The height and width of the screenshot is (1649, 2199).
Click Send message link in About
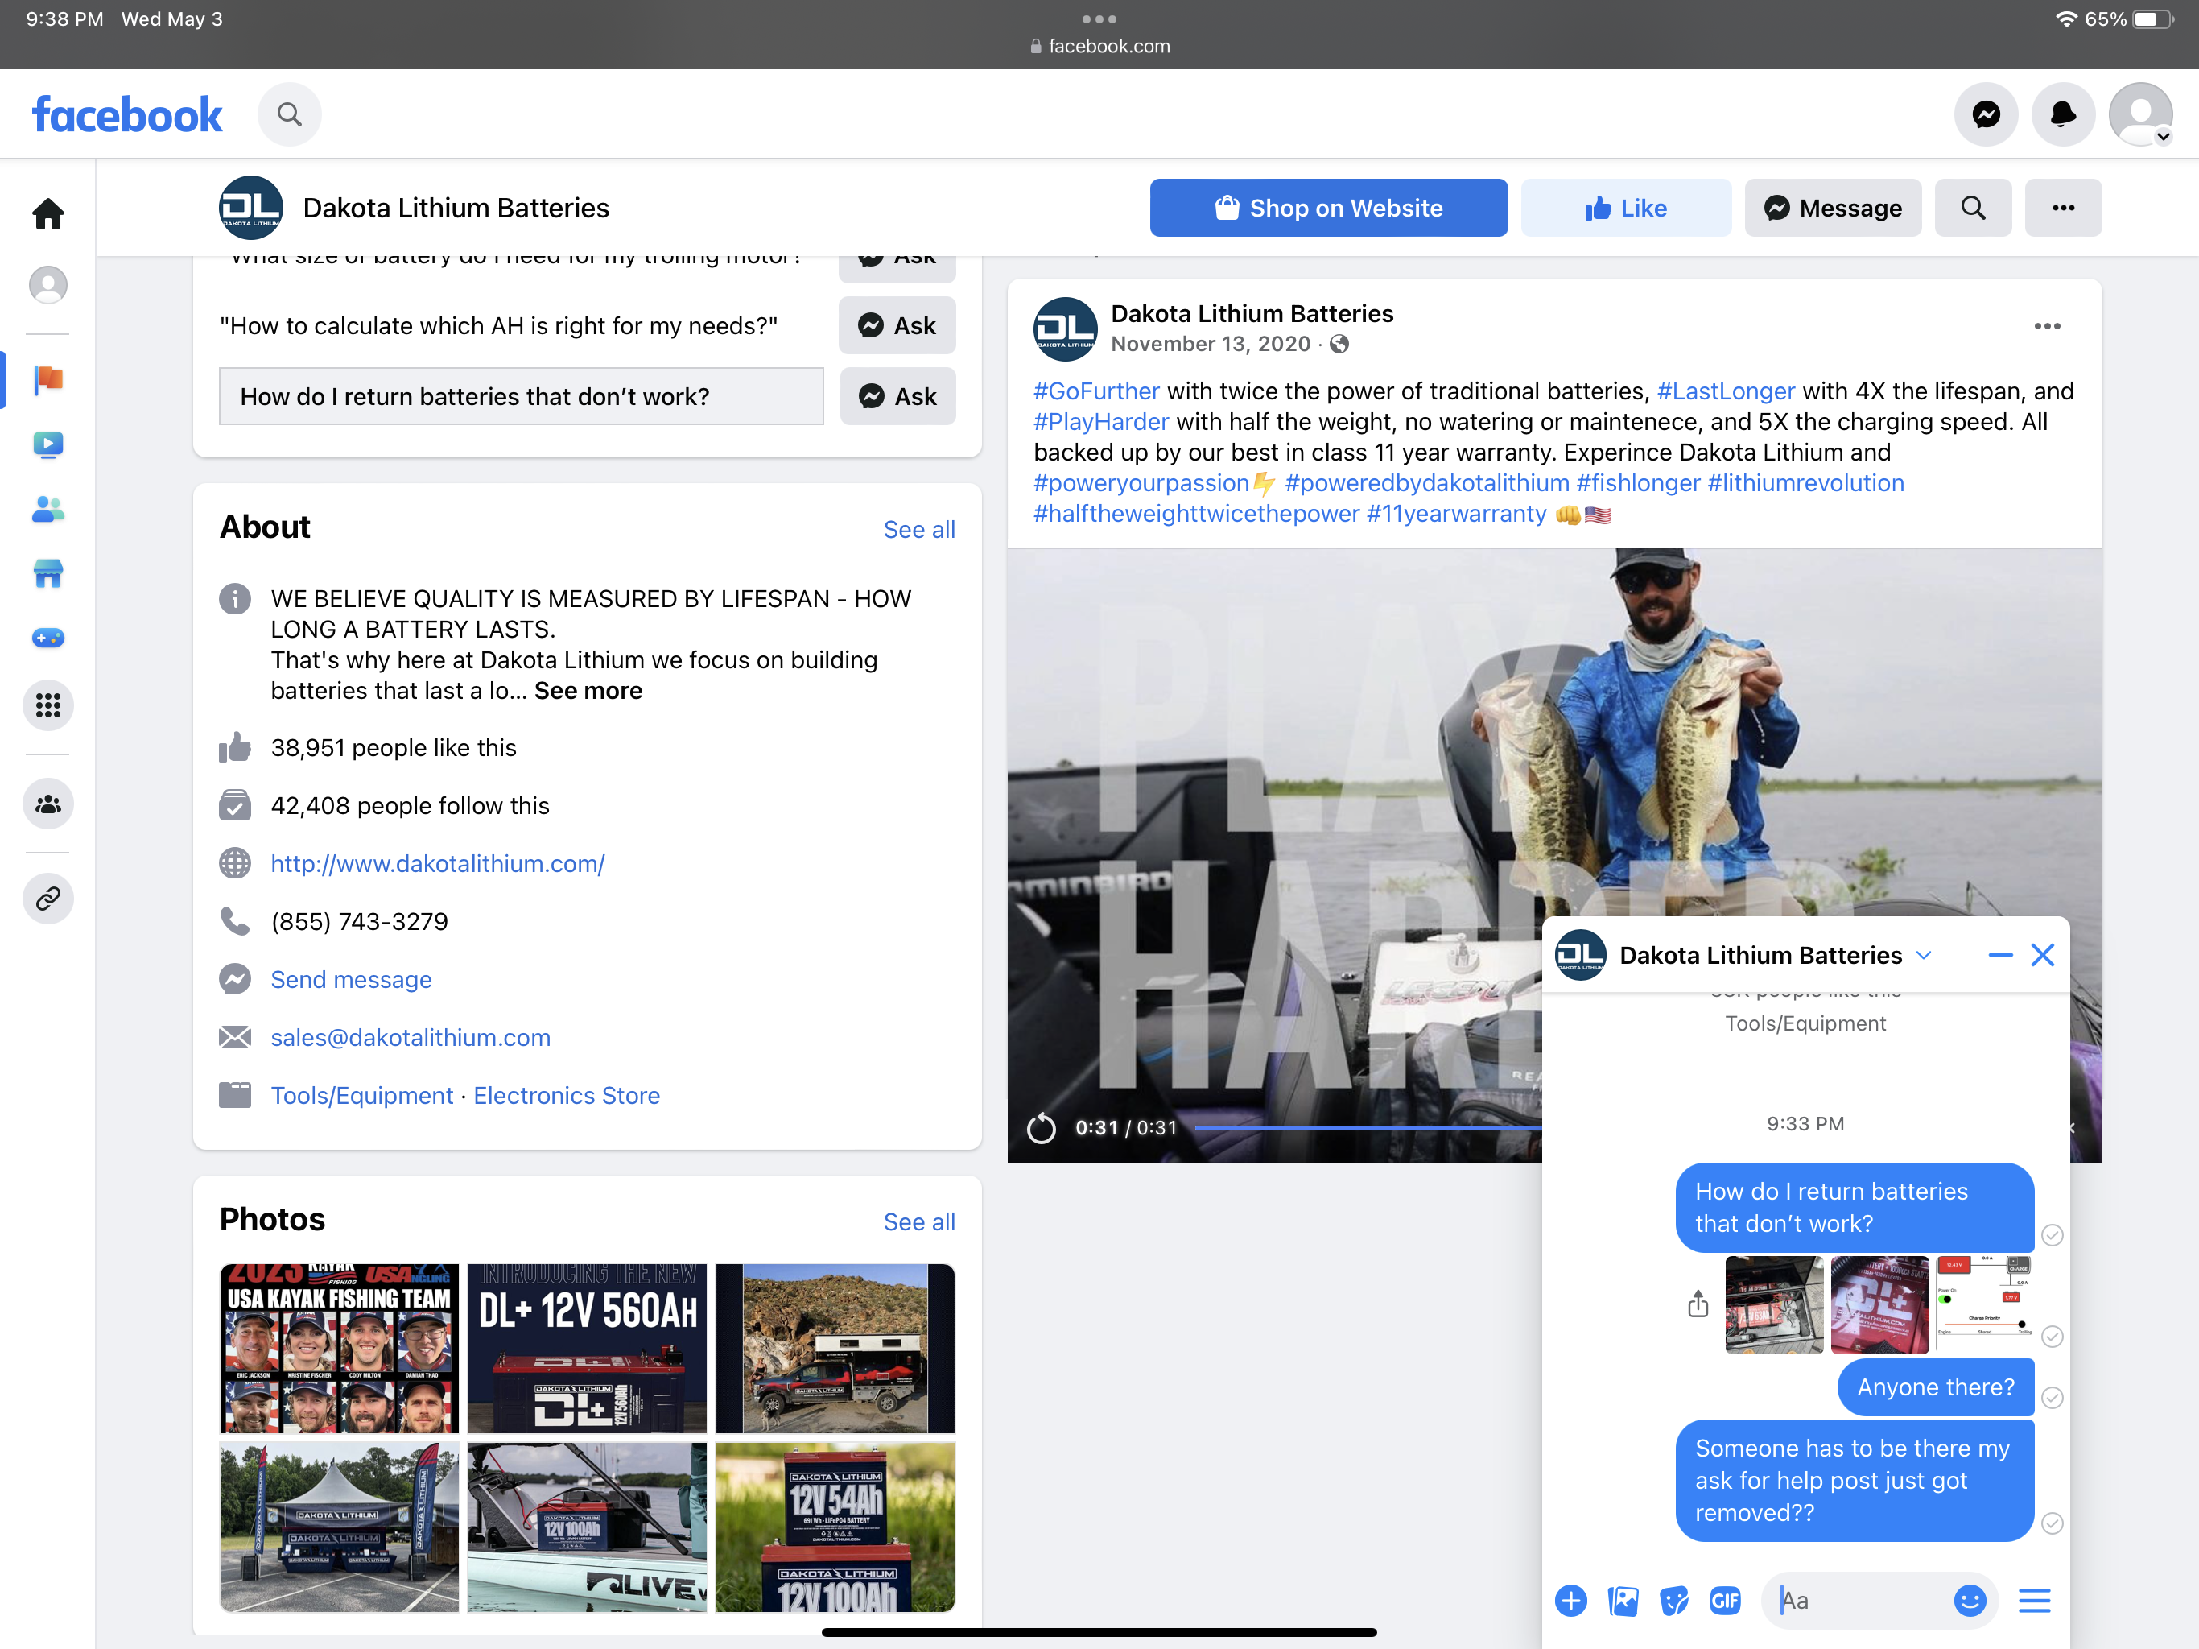click(x=351, y=980)
